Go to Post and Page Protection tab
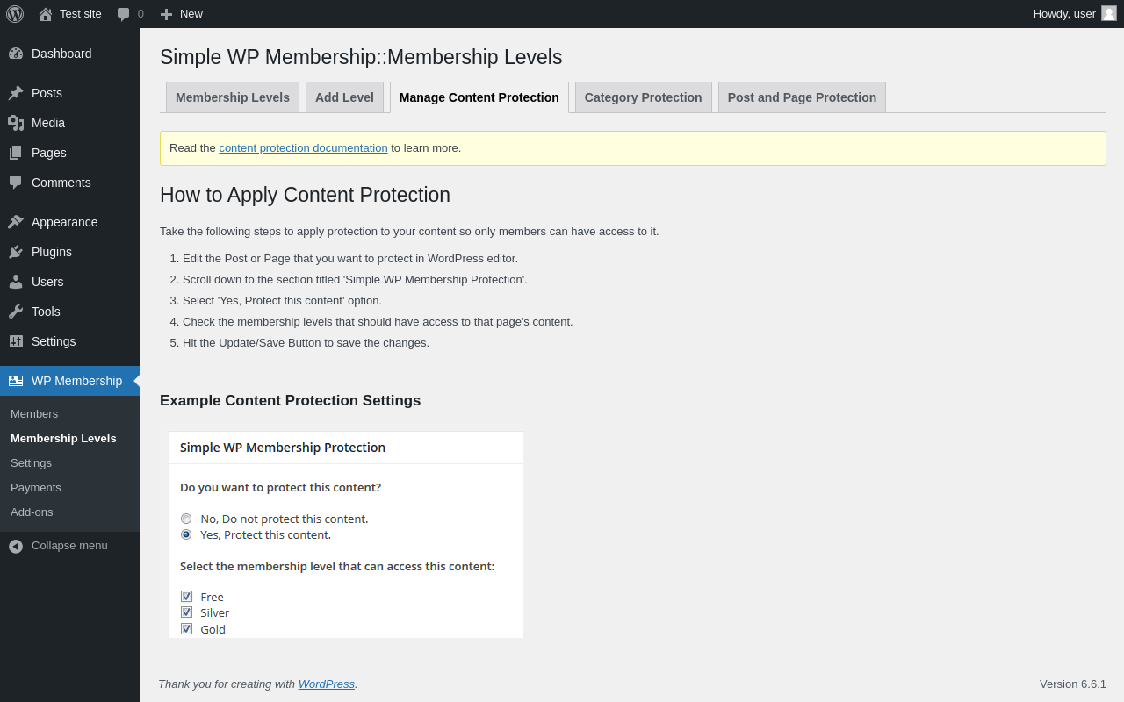The height and width of the screenshot is (702, 1124). pyautogui.click(x=802, y=97)
